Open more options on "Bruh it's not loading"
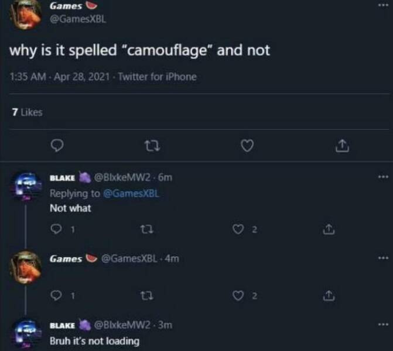Image resolution: width=393 pixels, height=351 pixels. coord(383,324)
